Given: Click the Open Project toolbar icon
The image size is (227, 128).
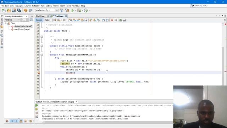Looking at the screenshot, I should pos(14,10).
